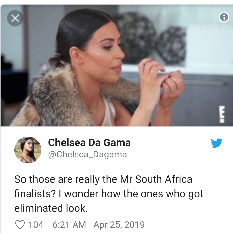
Task: Close the image preview with the X icon
Action: (x=15, y=19)
